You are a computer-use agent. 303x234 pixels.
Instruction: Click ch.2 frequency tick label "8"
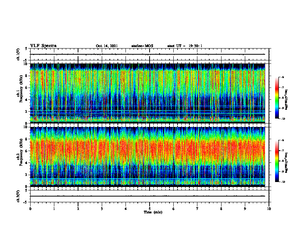click(27, 139)
